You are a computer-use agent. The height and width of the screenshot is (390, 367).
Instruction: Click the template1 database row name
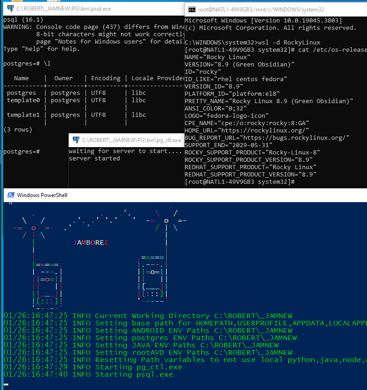pyautogui.click(x=23, y=115)
